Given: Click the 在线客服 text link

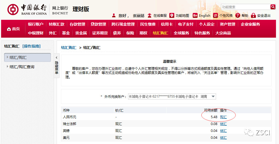Looking at the screenshot, I should pos(160,16).
